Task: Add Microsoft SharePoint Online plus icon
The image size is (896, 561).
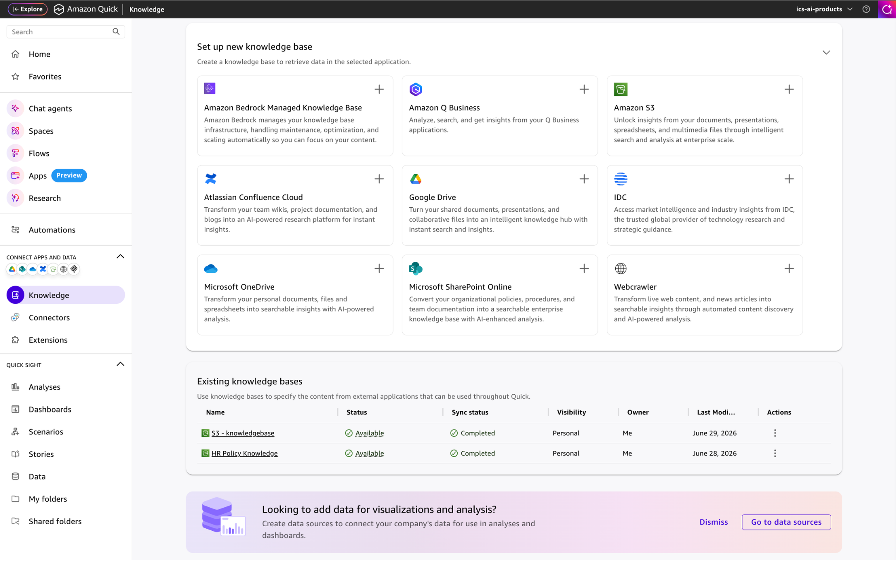Action: 584,269
